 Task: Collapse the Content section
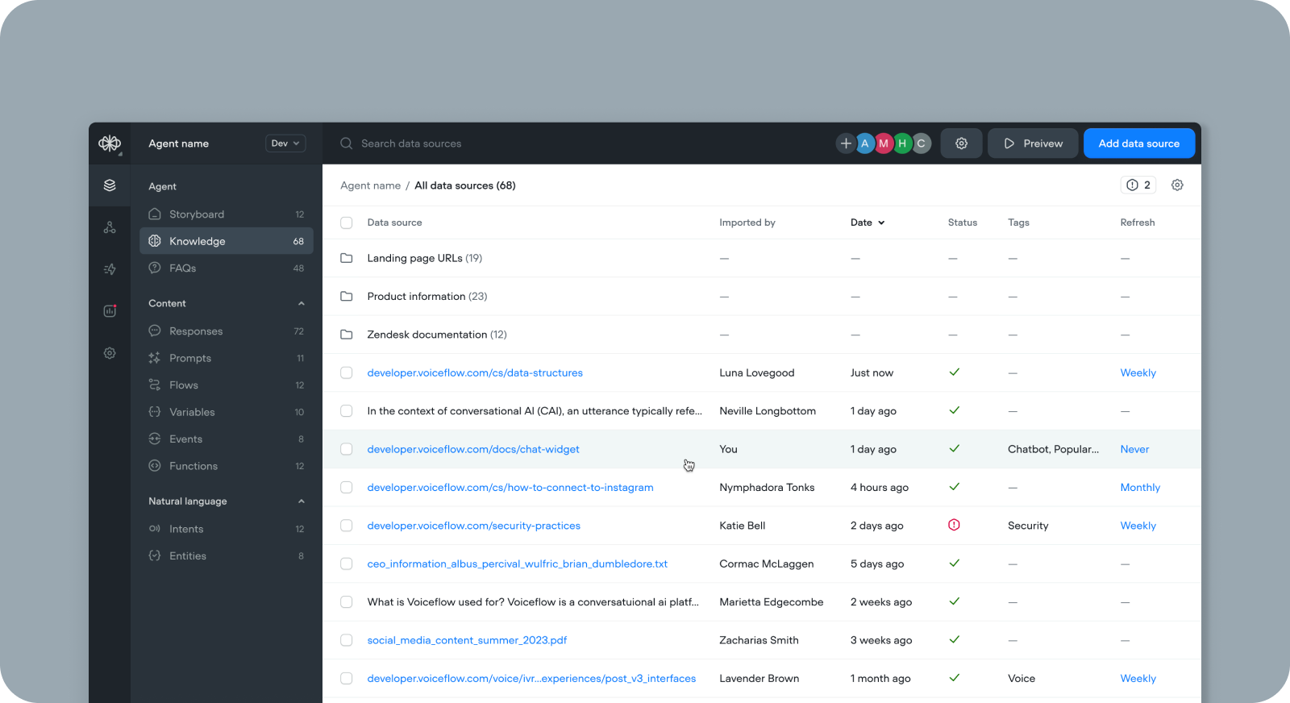302,304
